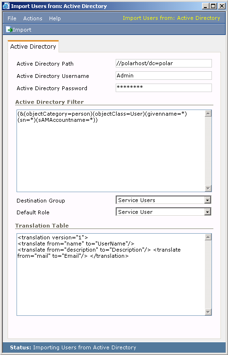This screenshot has height=355, width=228.
Task: Click the filter box scroll down arrow
Action: click(208, 188)
